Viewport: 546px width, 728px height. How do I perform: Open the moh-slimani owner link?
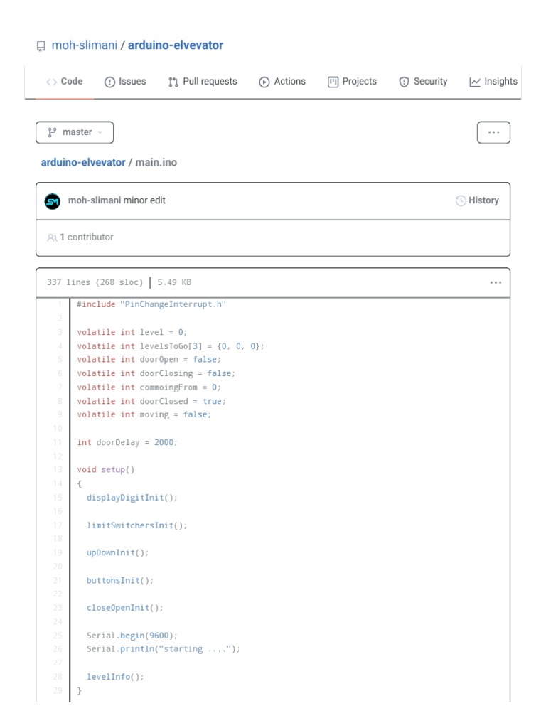point(85,45)
